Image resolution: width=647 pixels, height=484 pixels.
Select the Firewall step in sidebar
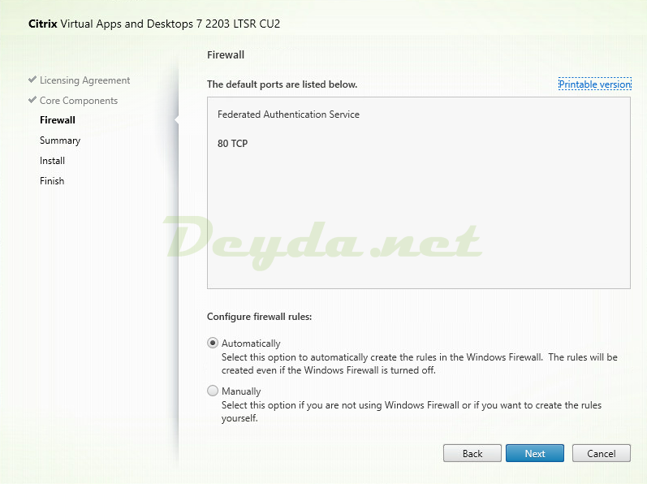coord(58,120)
